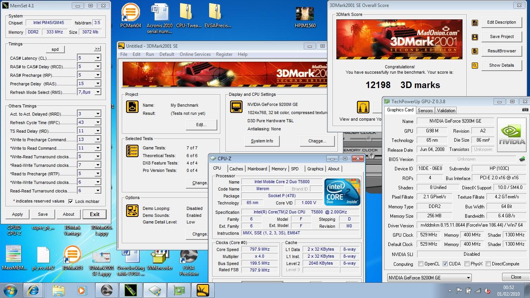This screenshot has height=298, width=530.
Task: Click the ResultBrowser icon in score window
Action: coord(475,51)
